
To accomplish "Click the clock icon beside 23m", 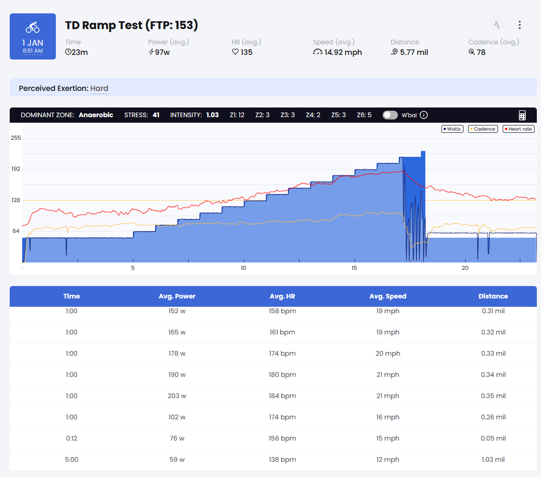I will (x=68, y=52).
